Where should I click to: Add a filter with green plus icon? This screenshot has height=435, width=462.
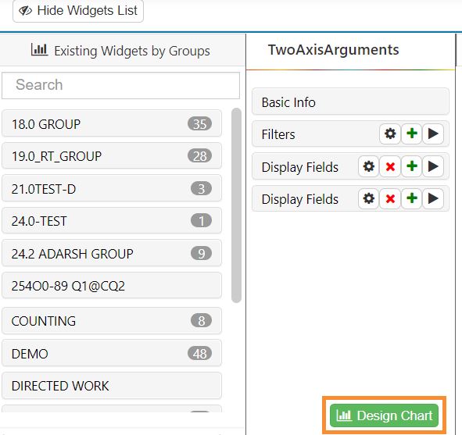point(412,134)
